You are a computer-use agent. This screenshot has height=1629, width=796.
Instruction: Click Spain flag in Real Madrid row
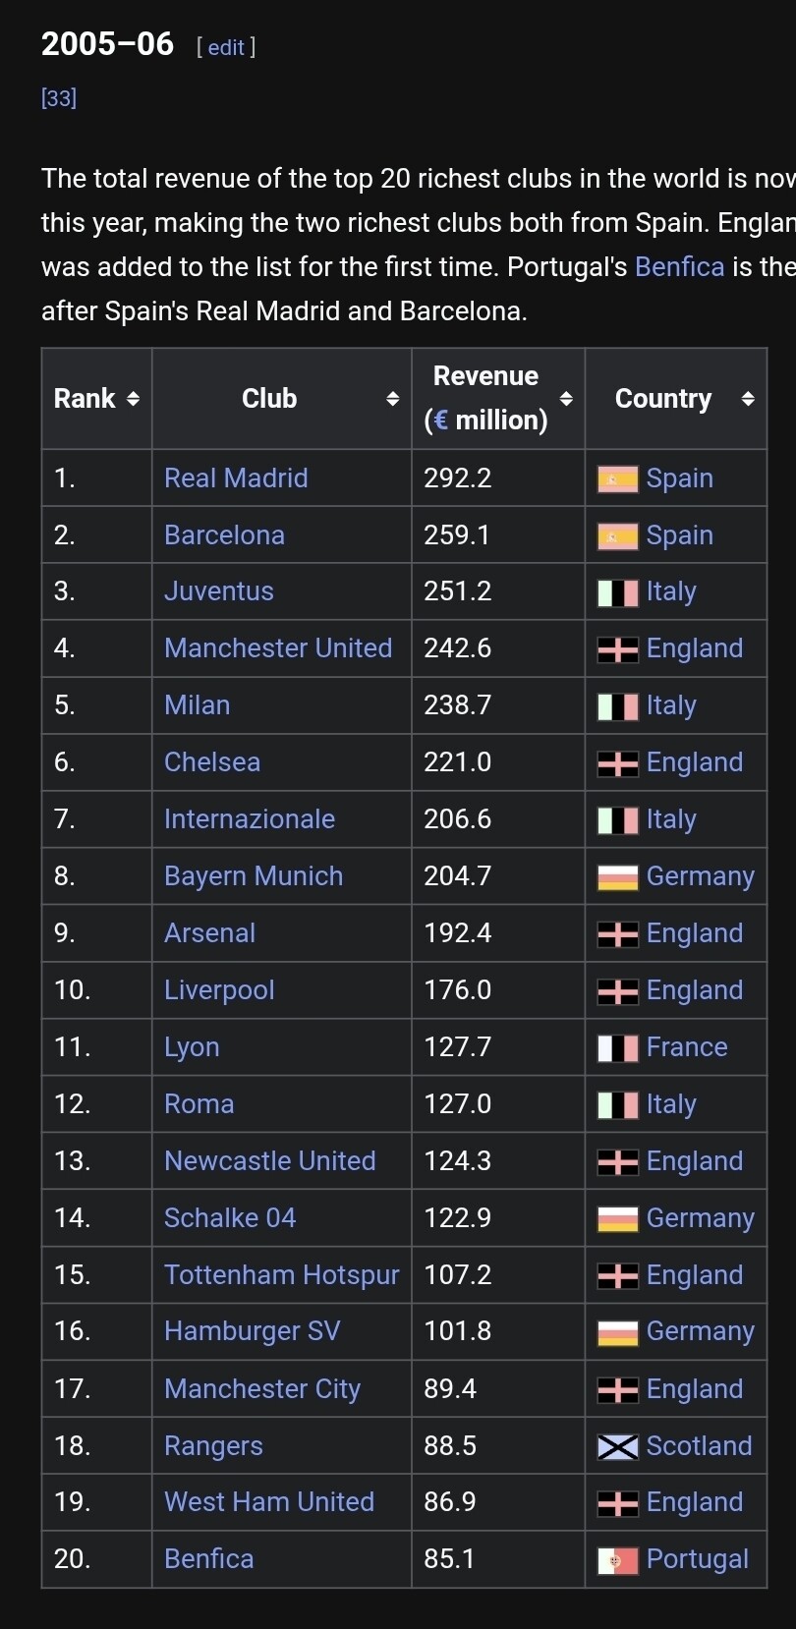pyautogui.click(x=617, y=479)
